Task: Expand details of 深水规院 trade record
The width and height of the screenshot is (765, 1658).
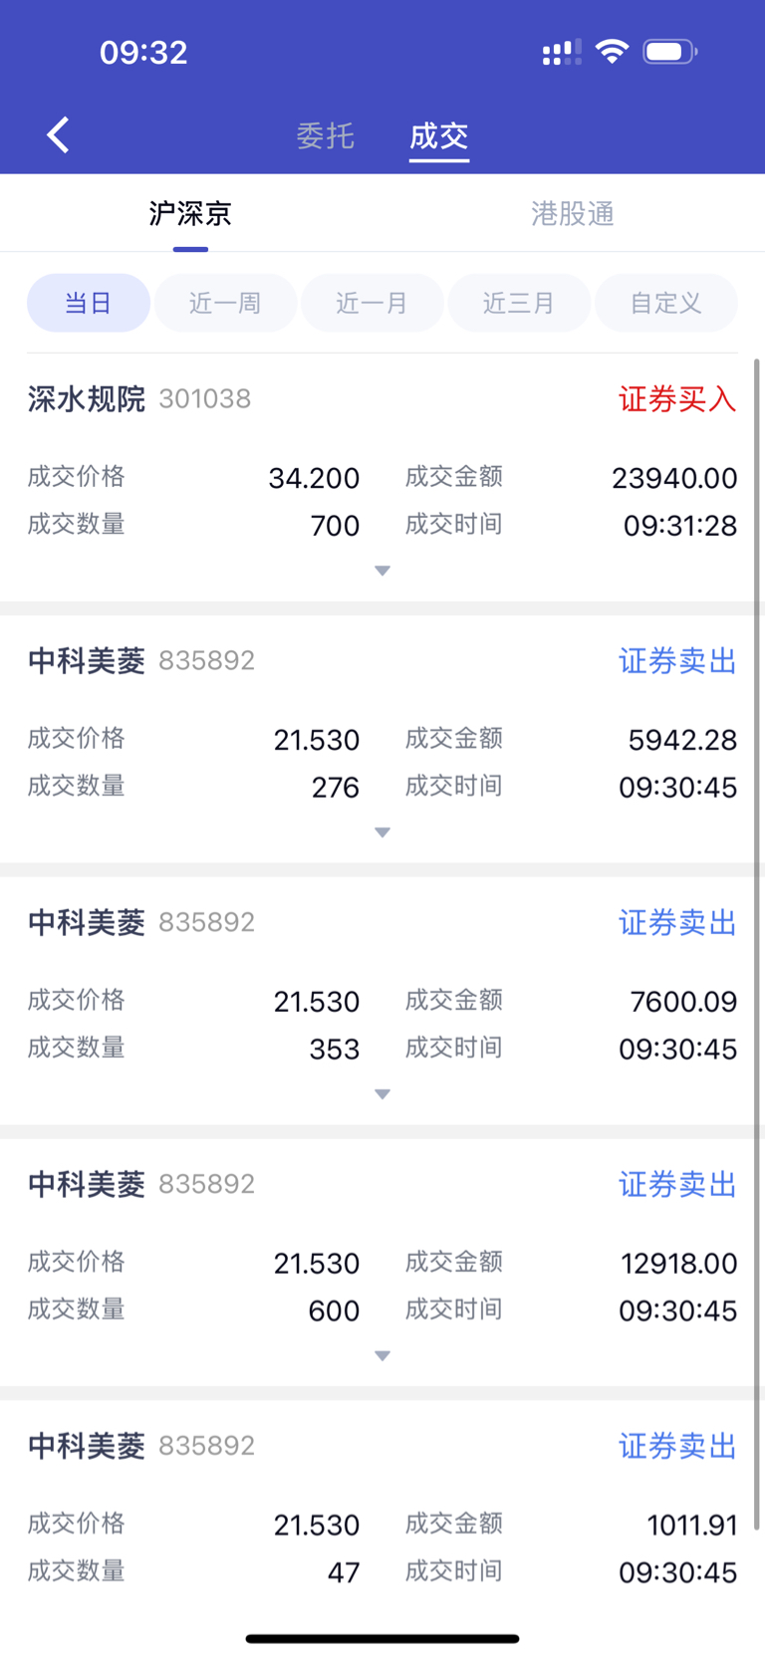Action: point(382,571)
